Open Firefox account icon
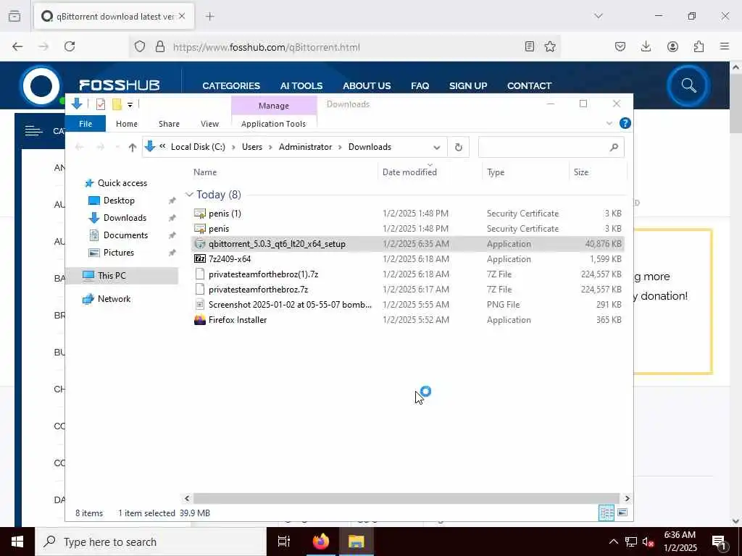742x556 pixels. point(672,46)
